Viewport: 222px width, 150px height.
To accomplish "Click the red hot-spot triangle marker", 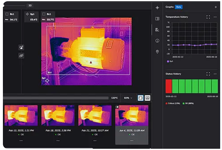I will pos(91,62).
